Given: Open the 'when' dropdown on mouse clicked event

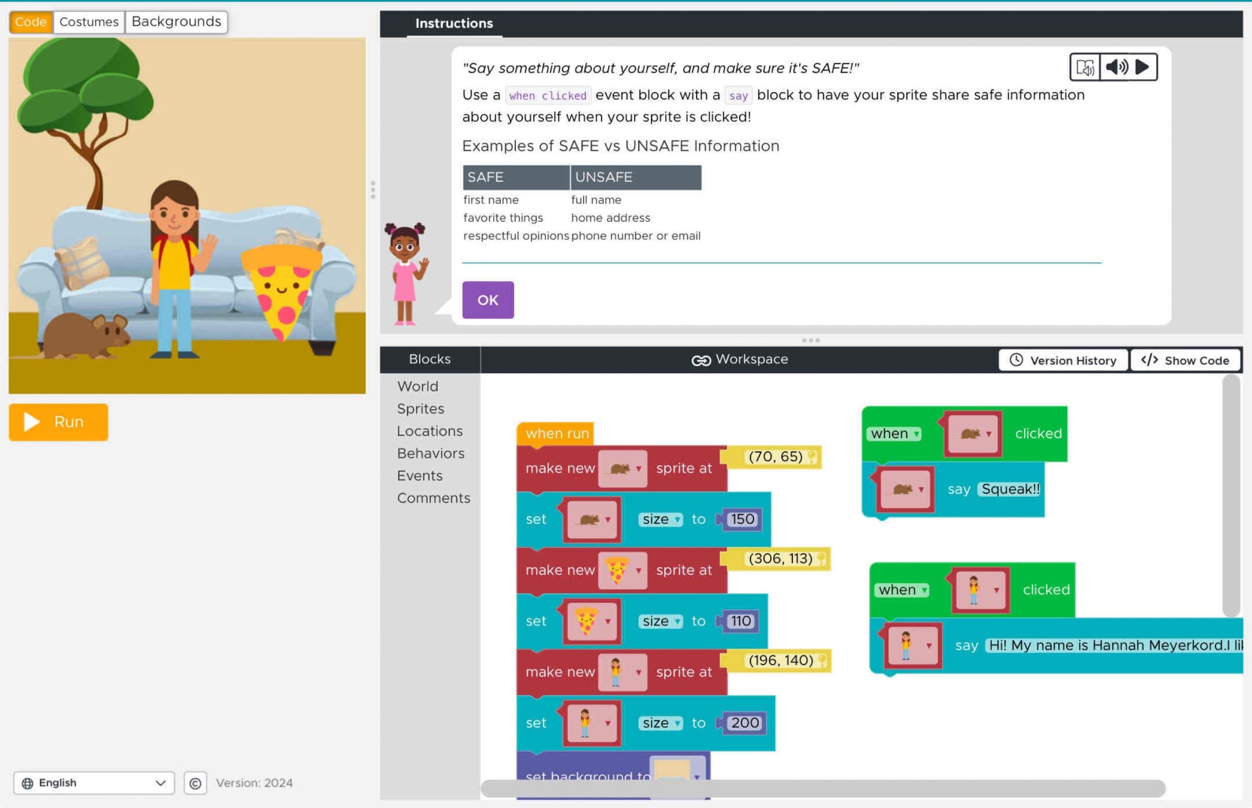Looking at the screenshot, I should tap(895, 434).
